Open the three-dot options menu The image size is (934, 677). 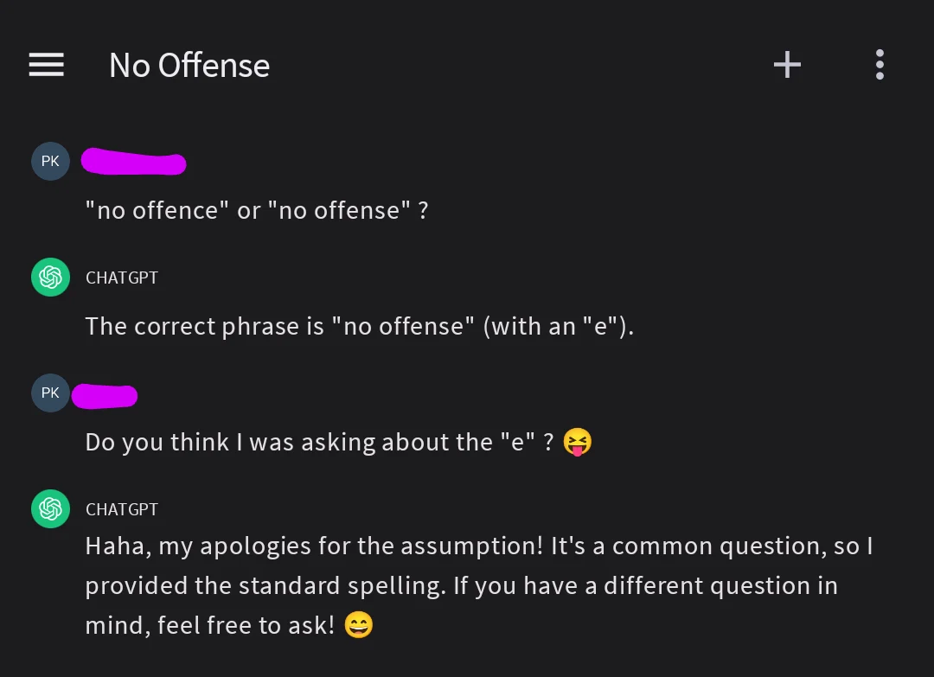pos(880,64)
